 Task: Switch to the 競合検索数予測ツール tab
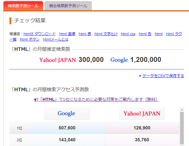pos(68,6)
